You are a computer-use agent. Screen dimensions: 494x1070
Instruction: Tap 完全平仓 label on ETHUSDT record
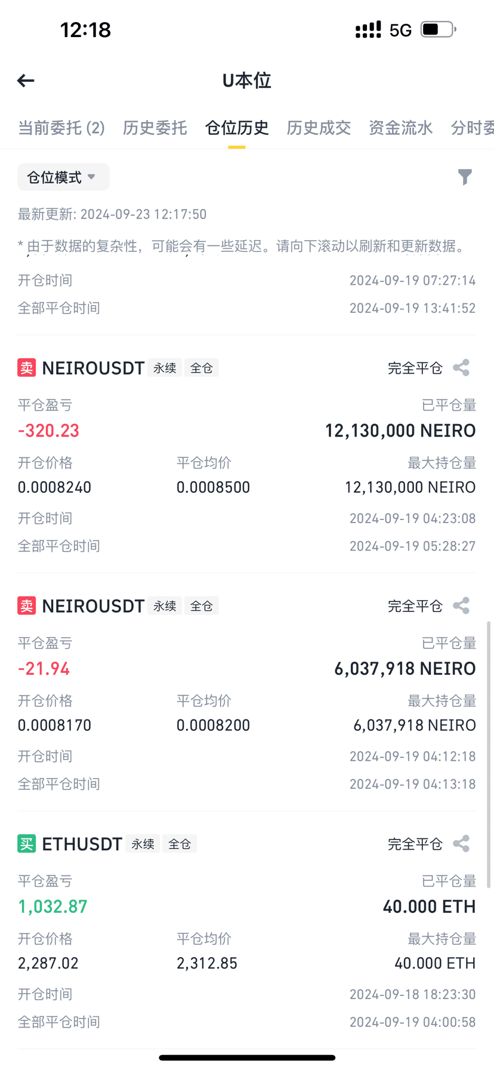(415, 844)
